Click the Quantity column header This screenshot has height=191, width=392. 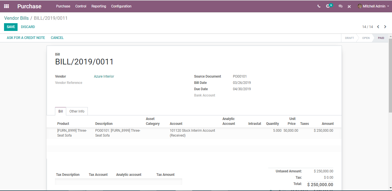(x=272, y=124)
